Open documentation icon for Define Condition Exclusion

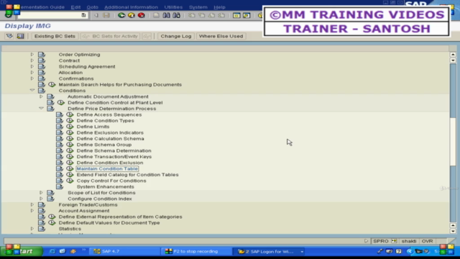tap(60, 163)
